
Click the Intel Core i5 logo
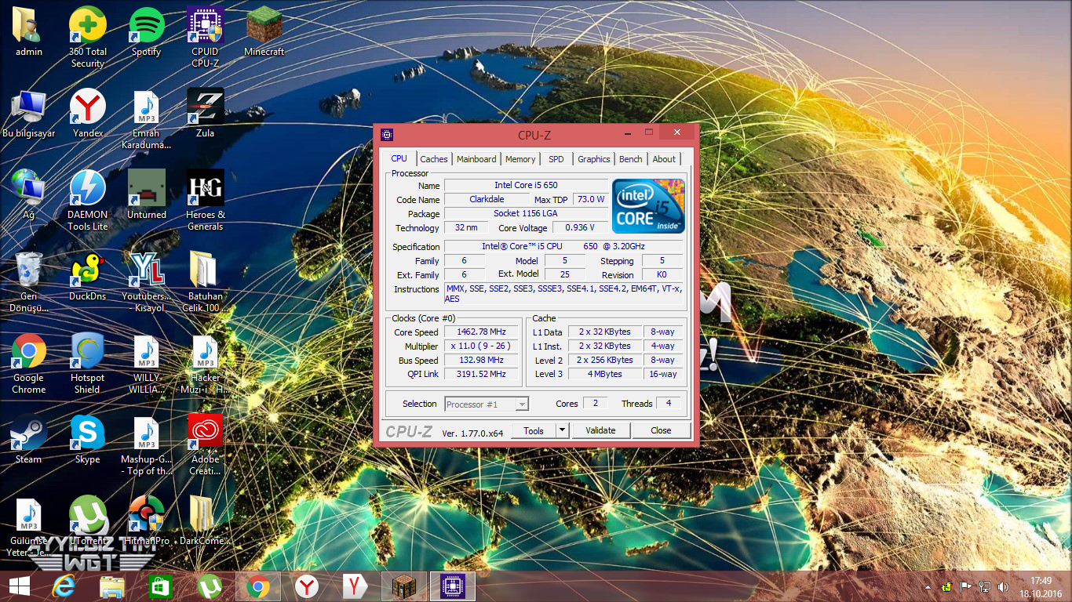[x=648, y=206]
